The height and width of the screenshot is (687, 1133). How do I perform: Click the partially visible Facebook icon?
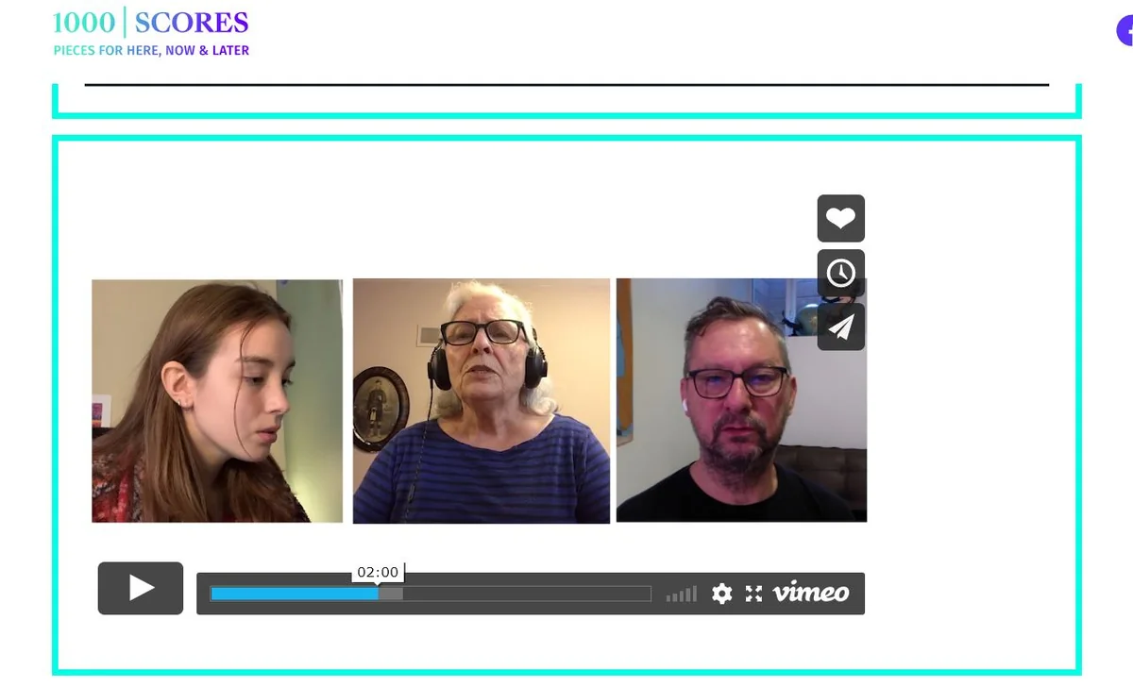(x=1125, y=30)
